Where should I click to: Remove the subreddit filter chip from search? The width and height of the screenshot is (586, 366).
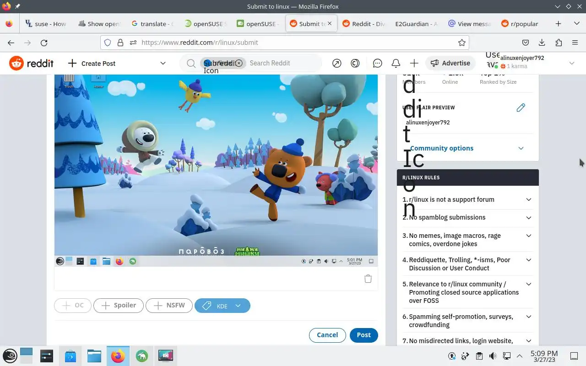click(x=239, y=63)
